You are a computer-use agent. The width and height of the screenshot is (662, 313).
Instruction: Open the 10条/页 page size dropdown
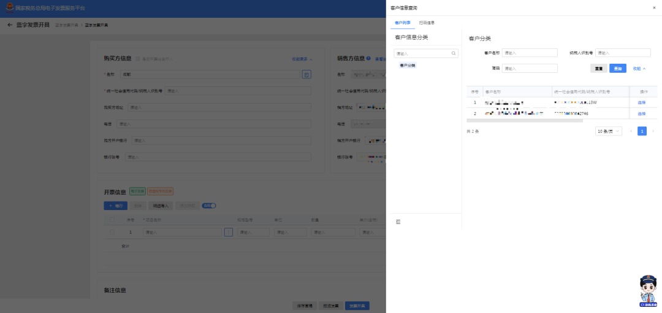click(x=608, y=131)
